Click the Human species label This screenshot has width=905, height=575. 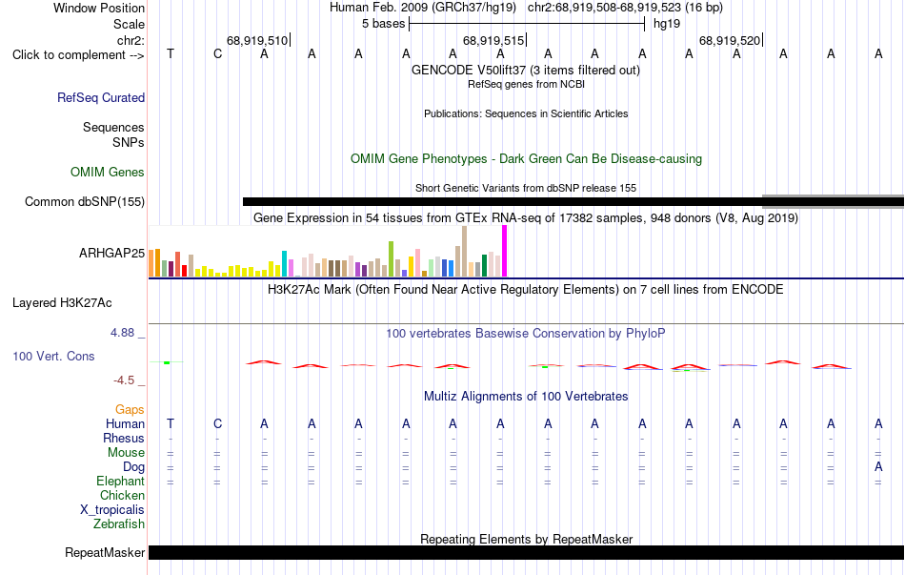coord(125,424)
